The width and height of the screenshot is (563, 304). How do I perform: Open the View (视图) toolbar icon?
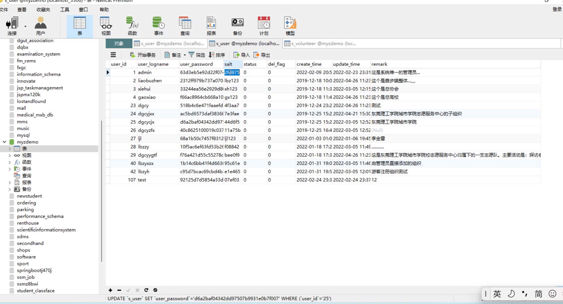(x=106, y=26)
